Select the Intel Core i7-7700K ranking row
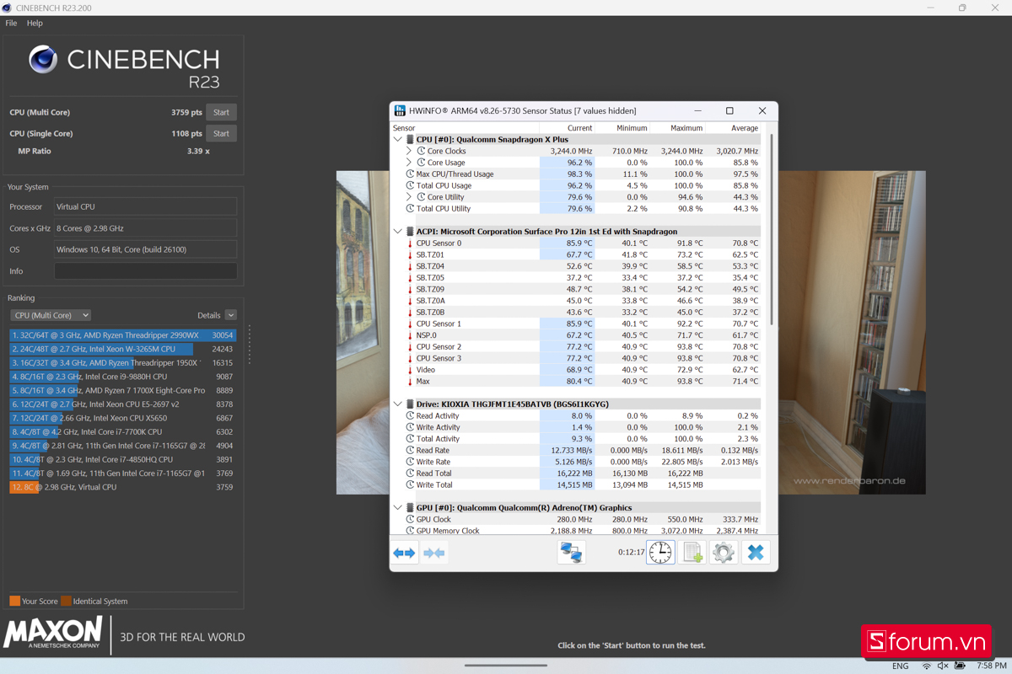Screen dimensions: 1012x674 [x=122, y=432]
